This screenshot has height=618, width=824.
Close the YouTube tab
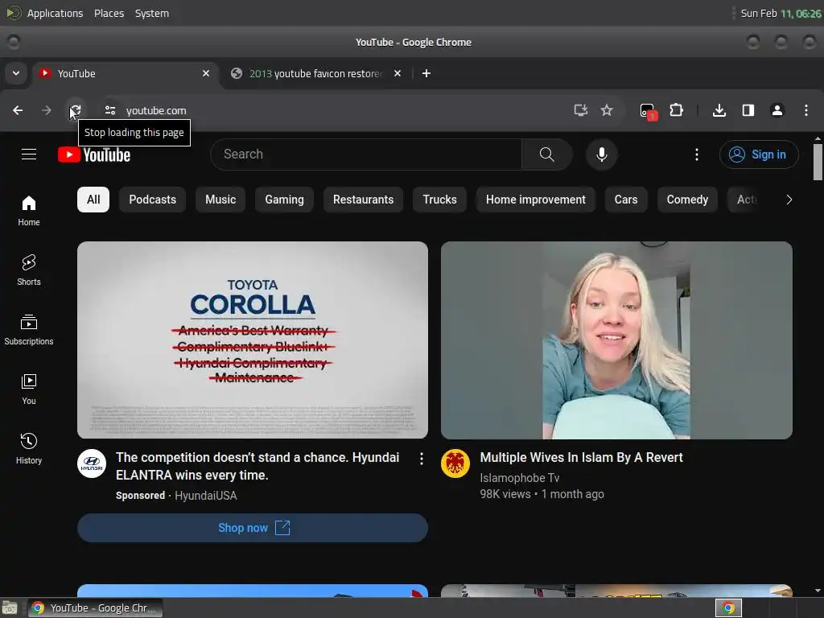tap(206, 73)
